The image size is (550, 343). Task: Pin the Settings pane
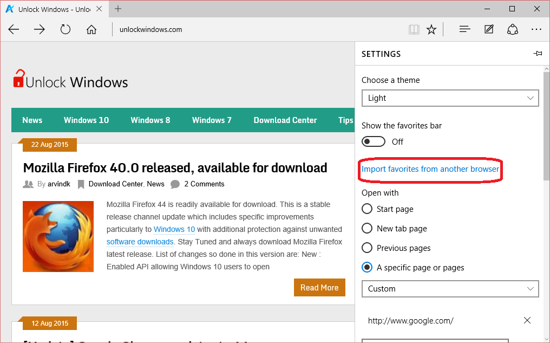coord(538,53)
